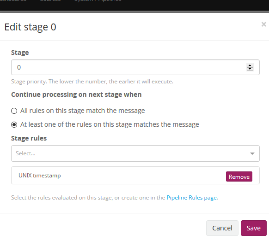Open the Stage rules Select dropdown
Viewport: 269px width, 241px height.
(x=135, y=153)
